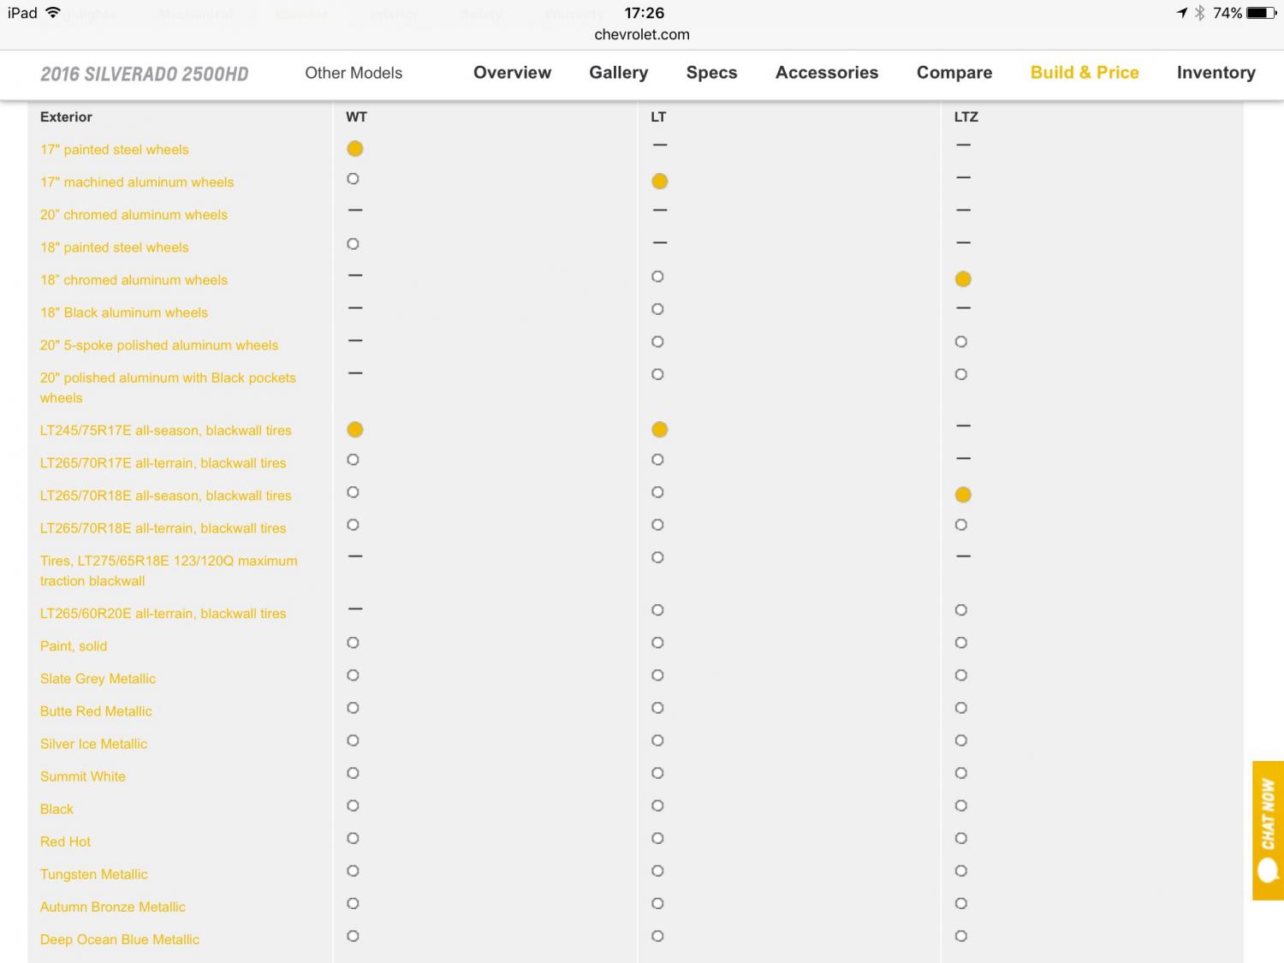Viewport: 1284px width, 963px height.
Task: Open the Summit White link
Action: (82, 776)
